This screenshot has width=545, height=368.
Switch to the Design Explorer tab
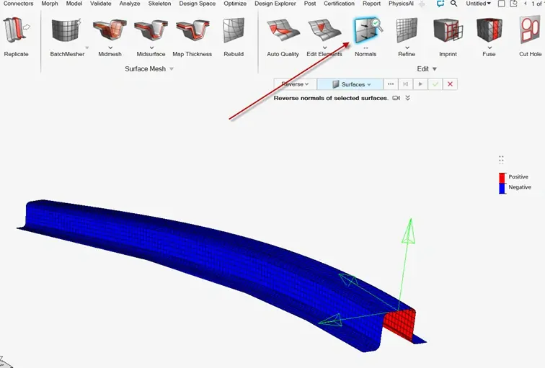click(277, 4)
